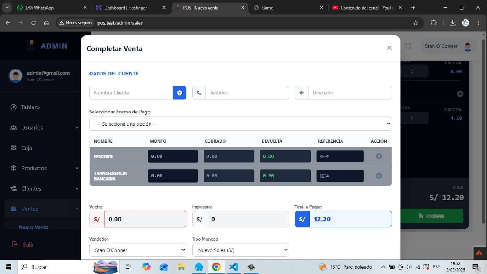Open Visual Studio Code from the taskbar

pyautogui.click(x=234, y=267)
